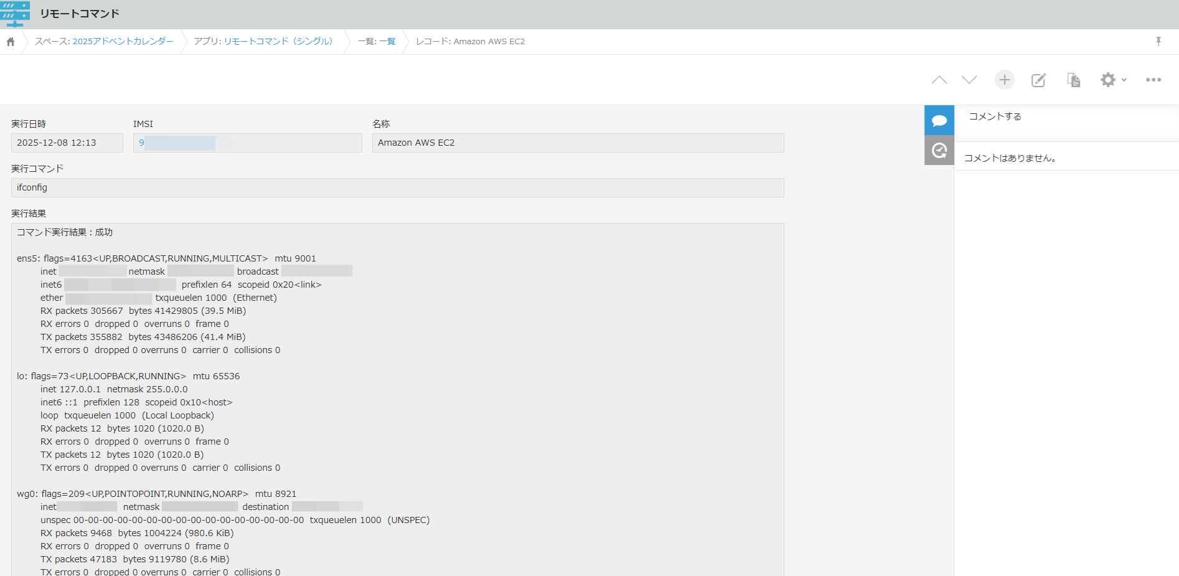
Task: Click the inet 127.0.0.1 netmask line
Action: click(114, 389)
